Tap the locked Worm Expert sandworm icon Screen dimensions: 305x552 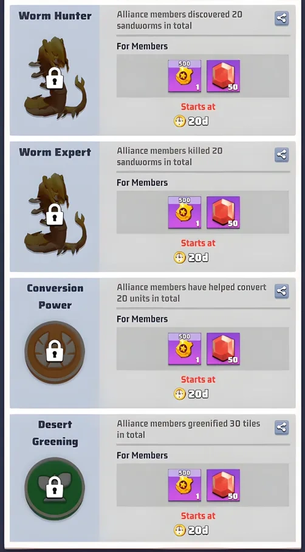pos(55,214)
